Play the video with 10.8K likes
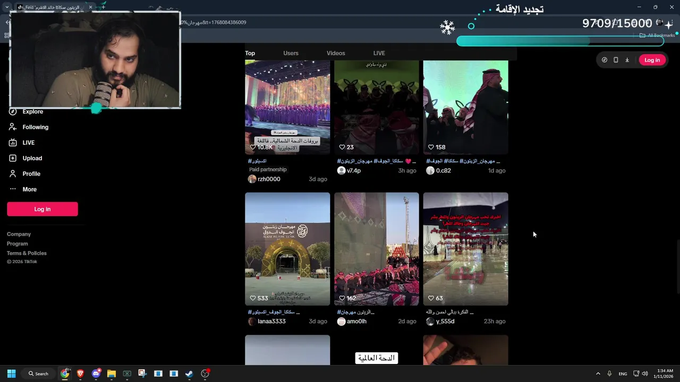Image resolution: width=680 pixels, height=382 pixels. [x=287, y=107]
